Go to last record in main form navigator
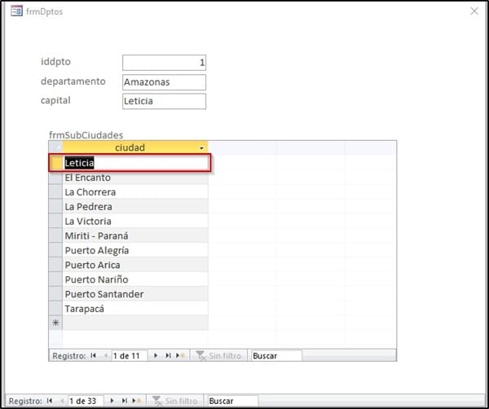This screenshot has width=489, height=409. point(125,401)
